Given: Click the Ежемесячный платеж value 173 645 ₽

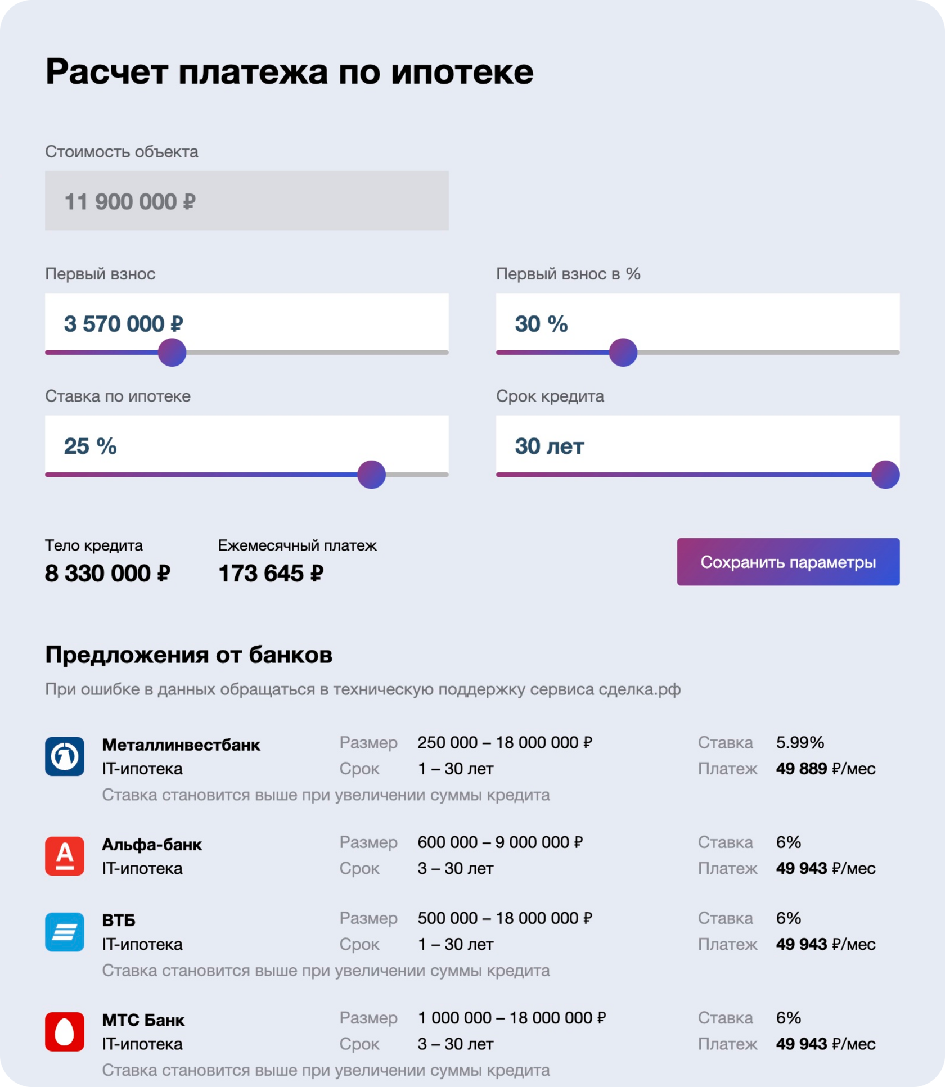Looking at the screenshot, I should point(271,573).
